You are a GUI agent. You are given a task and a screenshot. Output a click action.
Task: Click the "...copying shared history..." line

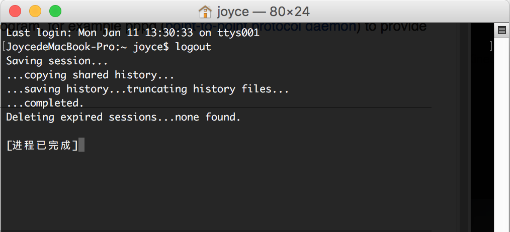(x=90, y=75)
